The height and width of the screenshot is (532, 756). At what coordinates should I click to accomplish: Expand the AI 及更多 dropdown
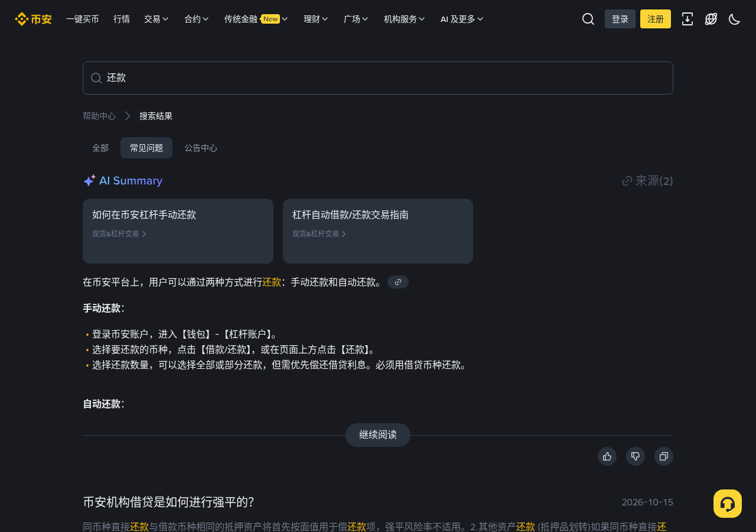pos(462,19)
